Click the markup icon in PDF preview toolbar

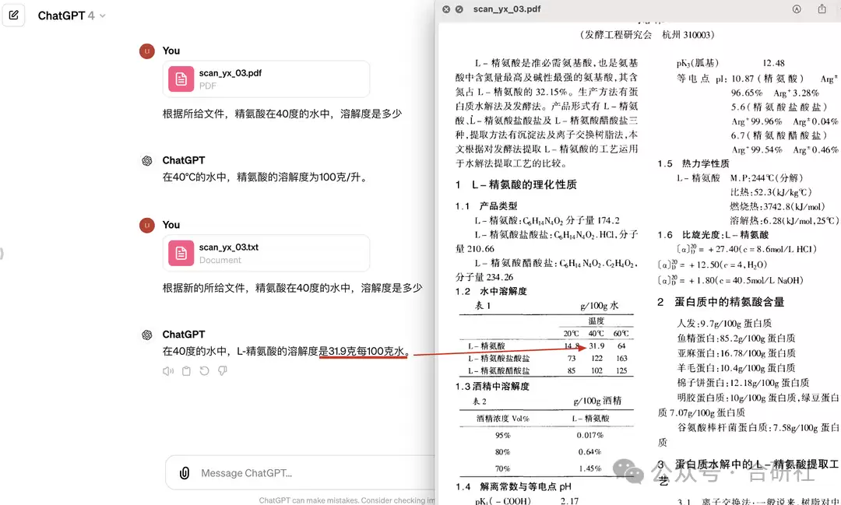tap(797, 9)
